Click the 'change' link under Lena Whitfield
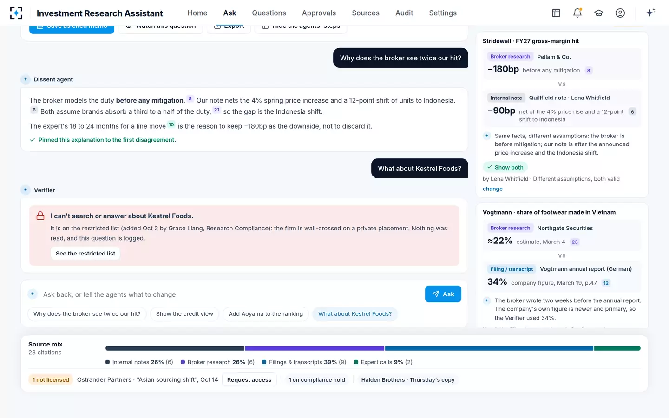Viewport: 669px width, 418px height. [492, 189]
